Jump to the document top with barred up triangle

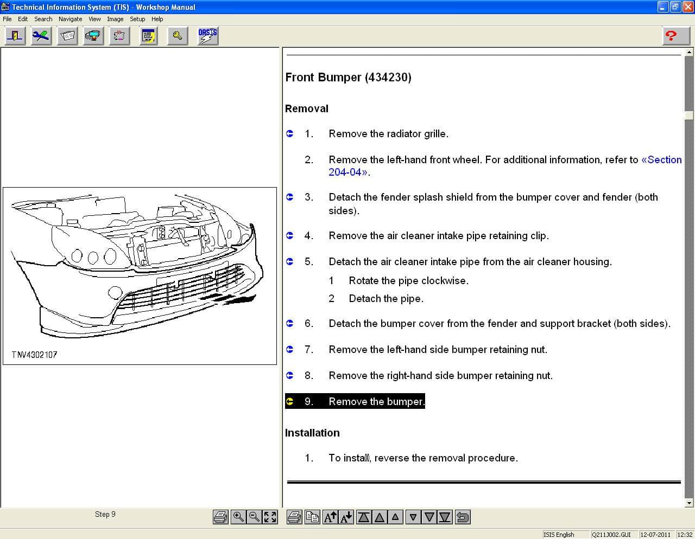364,517
